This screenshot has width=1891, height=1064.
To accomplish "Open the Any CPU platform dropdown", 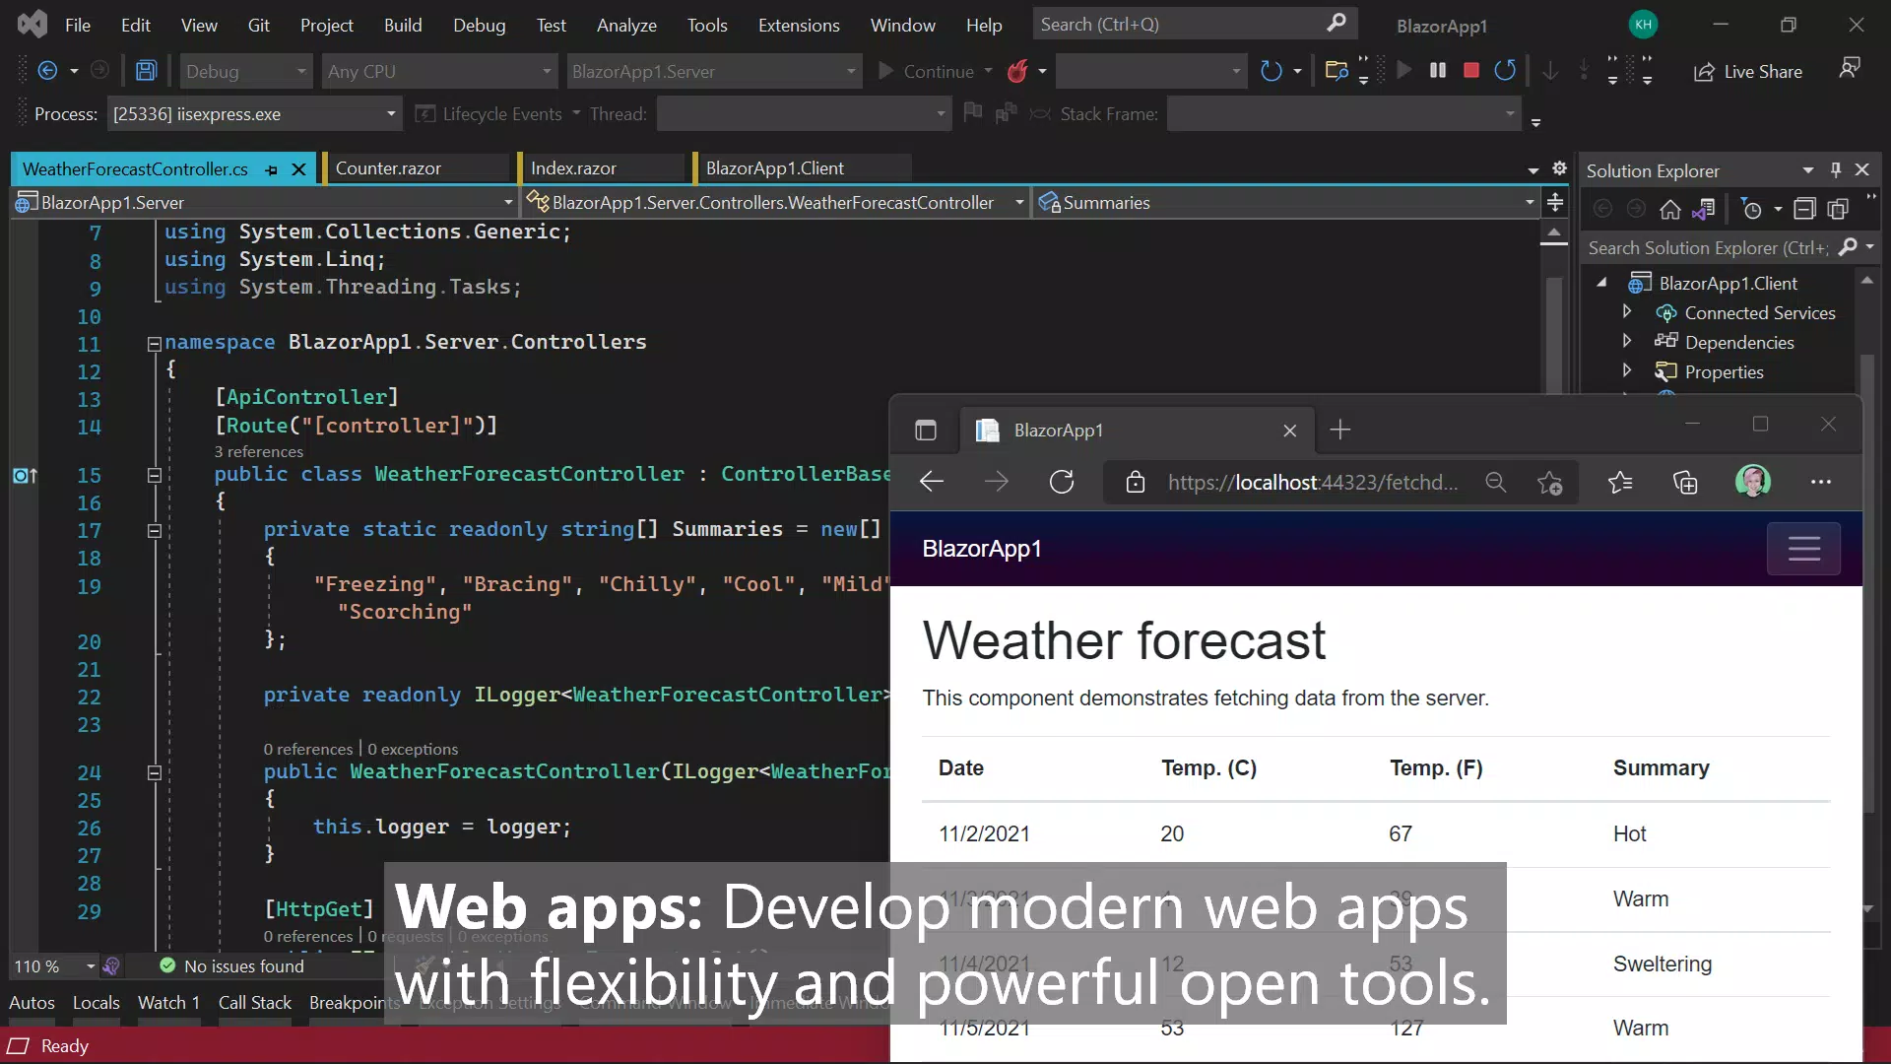I will point(439,71).
